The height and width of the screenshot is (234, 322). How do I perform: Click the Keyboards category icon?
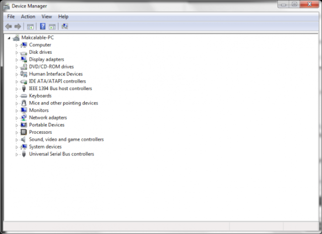point(24,96)
